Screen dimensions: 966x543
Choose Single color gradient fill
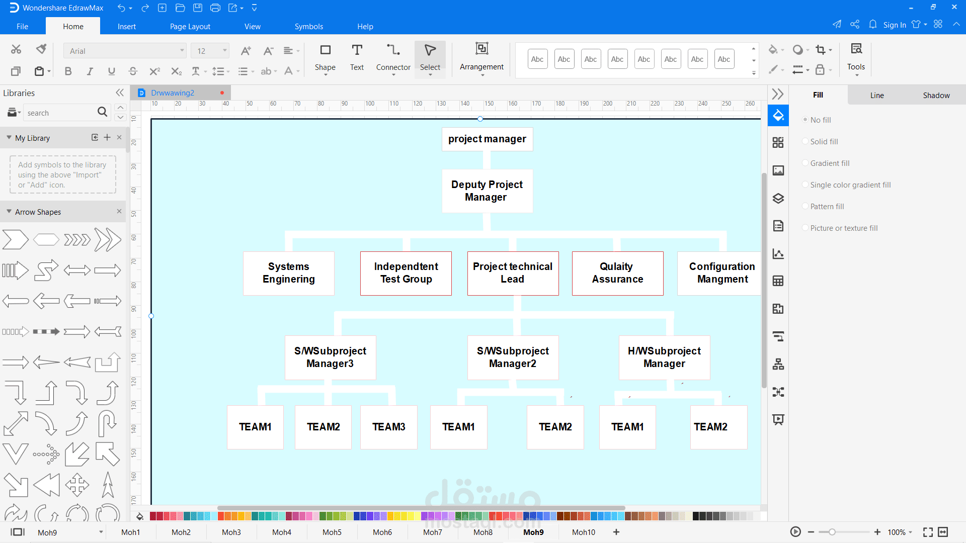(846, 185)
